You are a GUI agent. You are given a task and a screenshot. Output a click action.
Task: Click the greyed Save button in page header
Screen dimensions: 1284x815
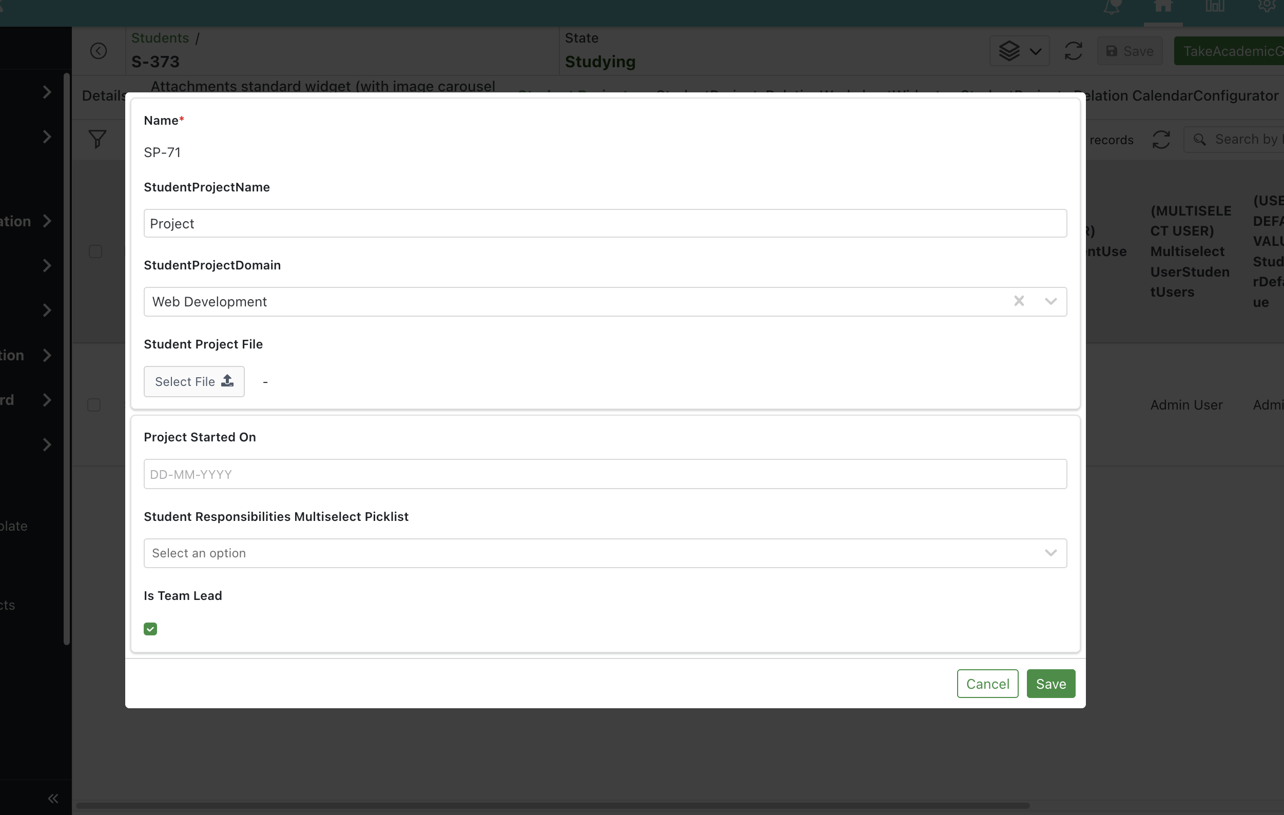click(1130, 51)
